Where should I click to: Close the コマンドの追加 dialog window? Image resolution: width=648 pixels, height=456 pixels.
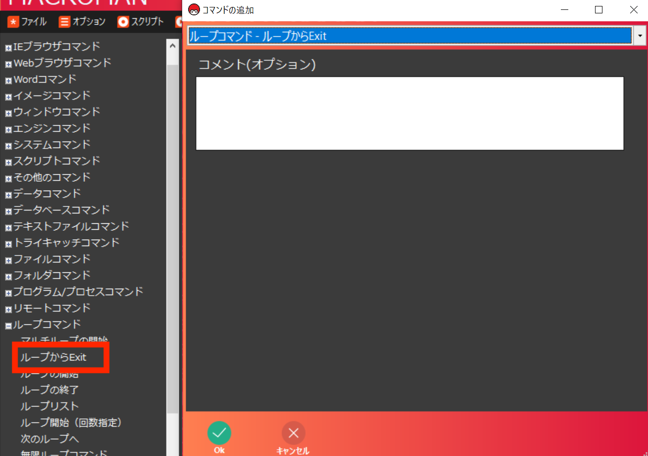click(633, 9)
